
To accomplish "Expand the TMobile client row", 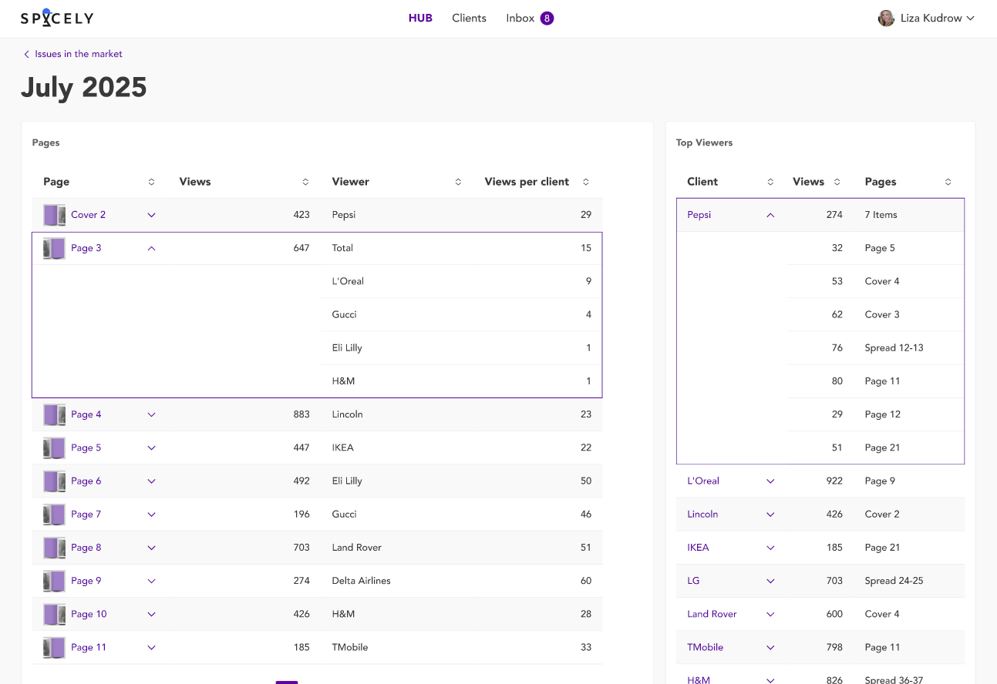I will [x=770, y=647].
